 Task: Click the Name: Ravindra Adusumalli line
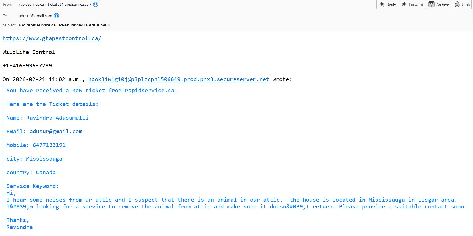point(47,118)
